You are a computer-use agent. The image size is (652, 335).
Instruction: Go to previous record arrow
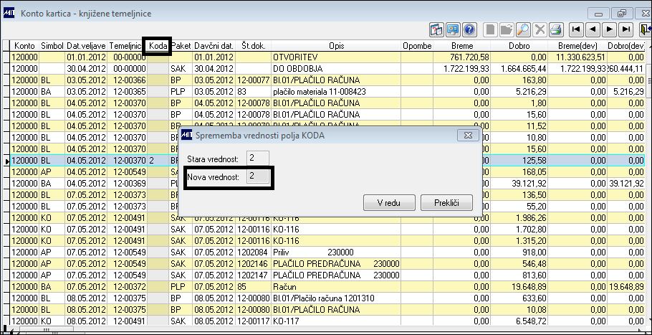[x=593, y=29]
